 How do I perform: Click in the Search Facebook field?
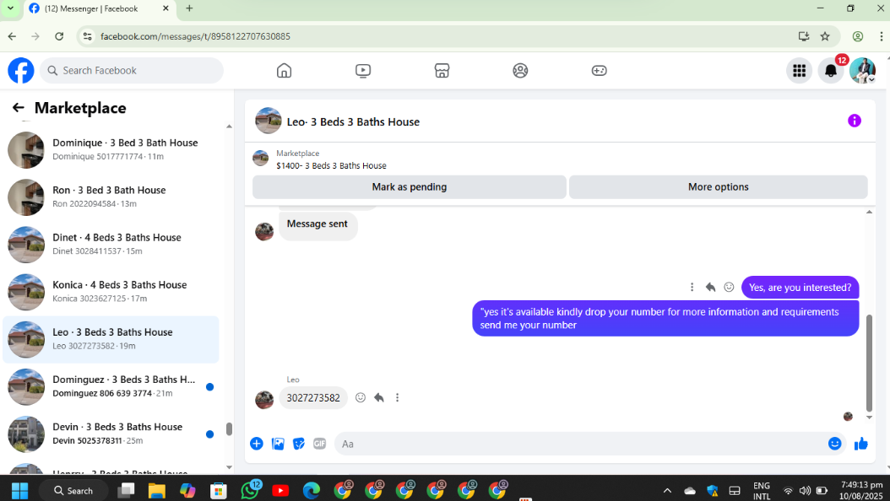click(132, 71)
